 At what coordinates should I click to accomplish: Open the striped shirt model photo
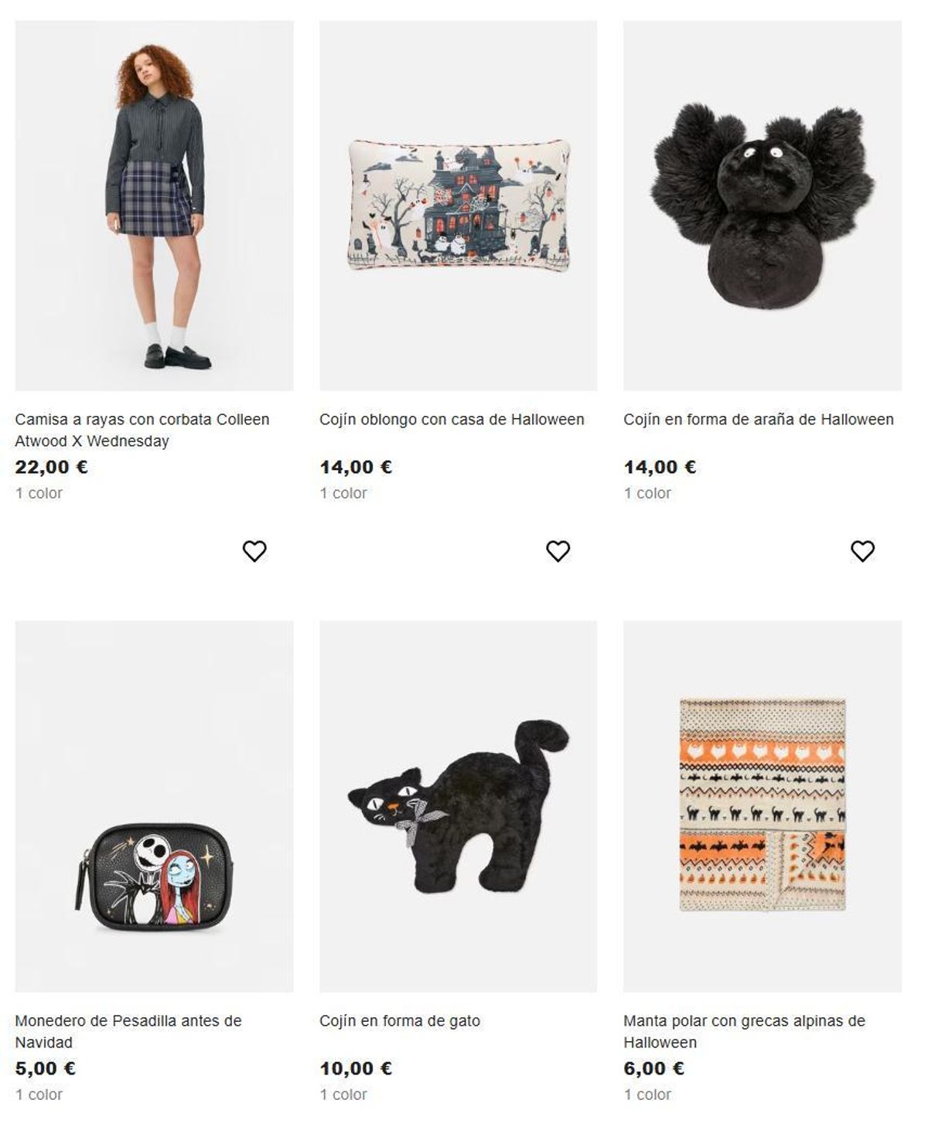point(154,206)
